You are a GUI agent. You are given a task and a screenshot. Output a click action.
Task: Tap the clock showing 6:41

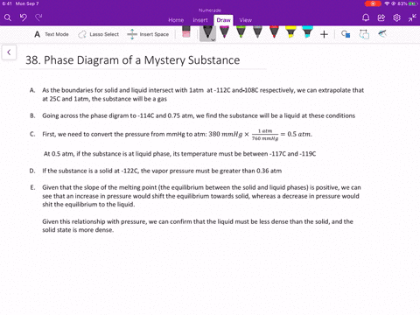[x=7, y=3]
